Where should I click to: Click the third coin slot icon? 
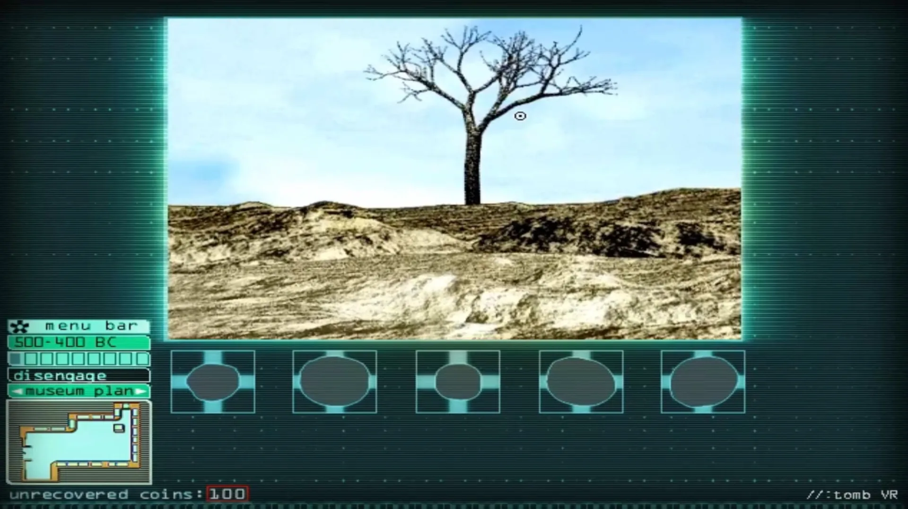click(457, 381)
